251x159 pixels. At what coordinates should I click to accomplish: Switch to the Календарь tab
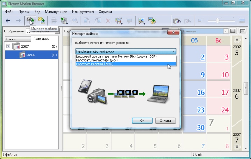point(45,39)
